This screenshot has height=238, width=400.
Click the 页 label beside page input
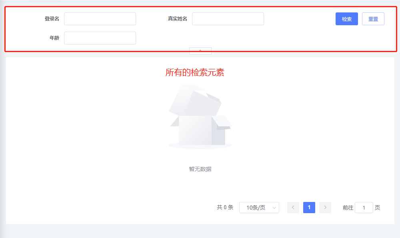click(377, 208)
